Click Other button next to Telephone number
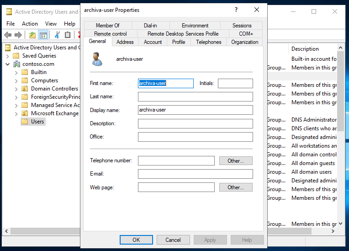This screenshot has width=349, height=251. [x=236, y=161]
